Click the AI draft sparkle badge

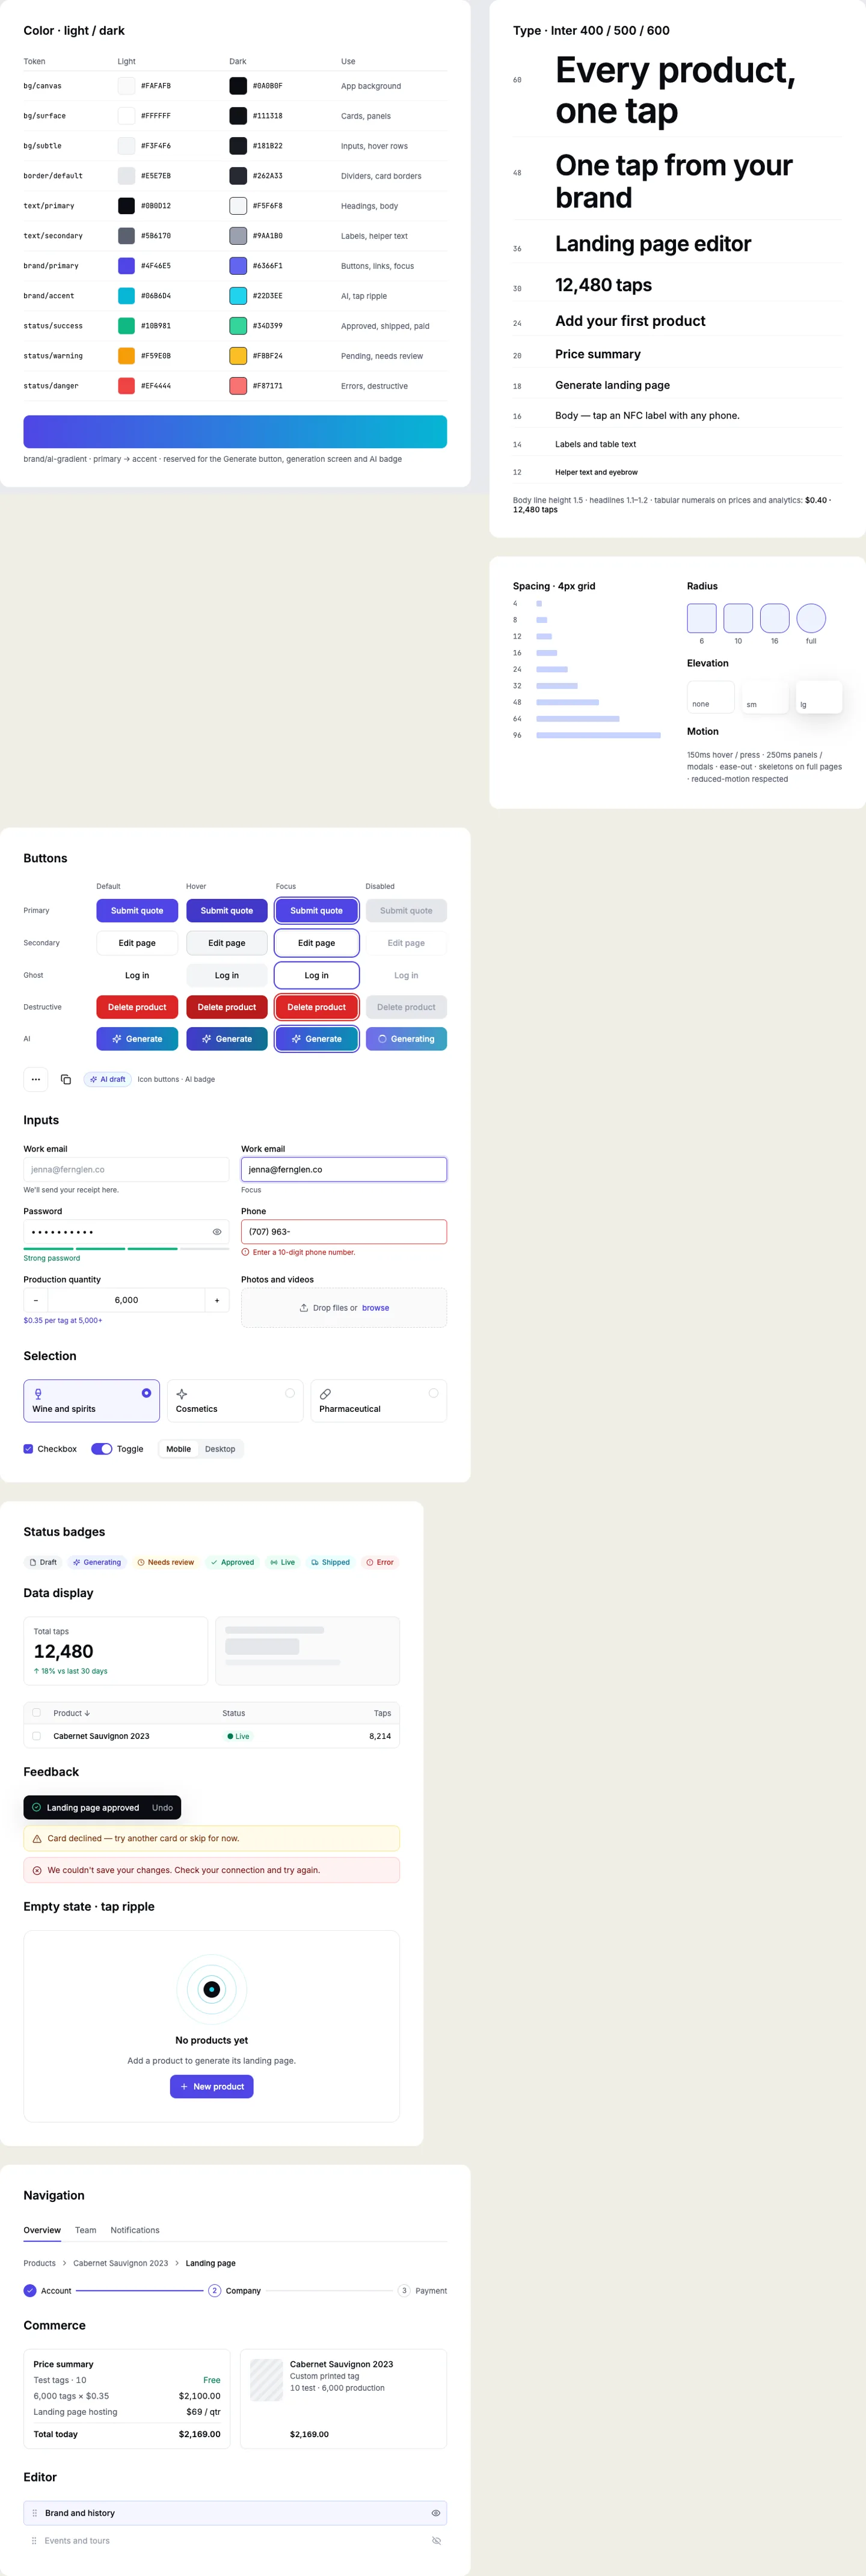tap(107, 1079)
